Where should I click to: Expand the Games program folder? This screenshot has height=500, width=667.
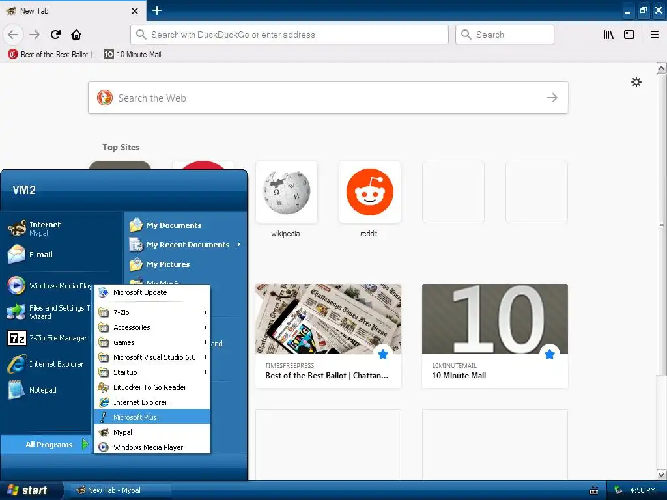[152, 342]
